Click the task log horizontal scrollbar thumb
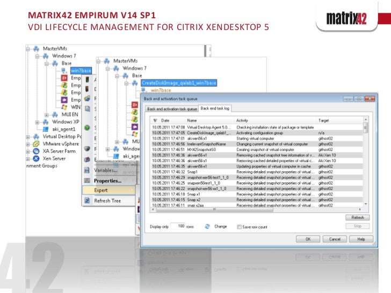 214,209
